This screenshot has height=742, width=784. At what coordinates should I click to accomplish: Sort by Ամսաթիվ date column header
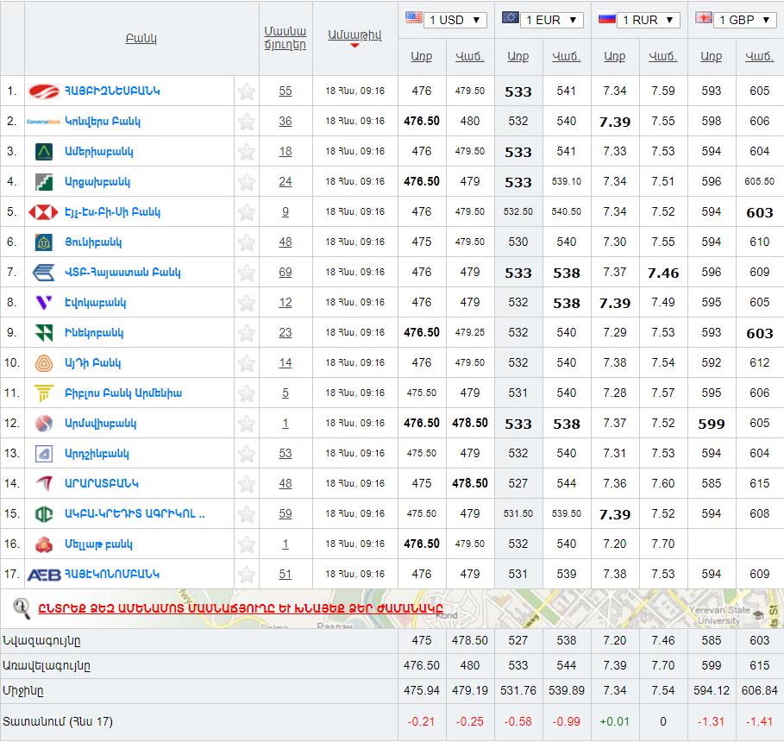tap(354, 35)
